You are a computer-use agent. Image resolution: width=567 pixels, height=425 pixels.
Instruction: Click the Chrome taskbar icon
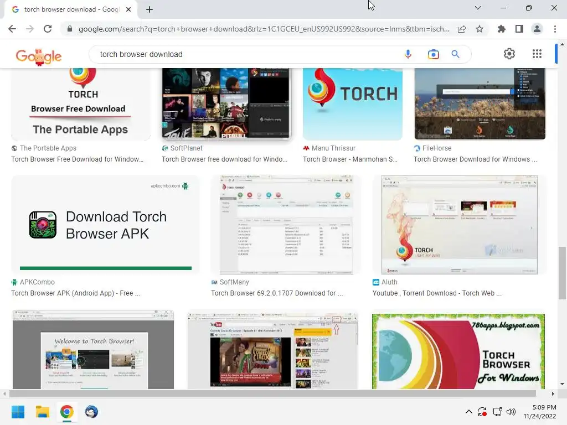(67, 412)
